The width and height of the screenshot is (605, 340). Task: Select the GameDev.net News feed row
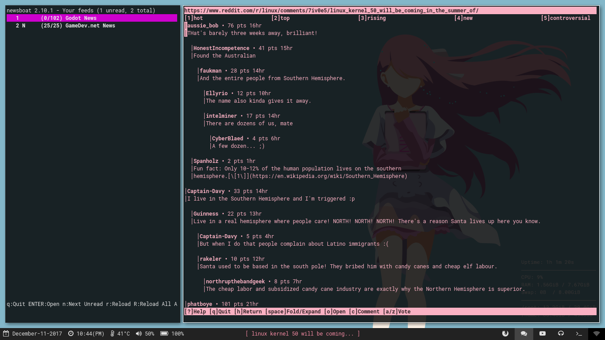[92, 26]
